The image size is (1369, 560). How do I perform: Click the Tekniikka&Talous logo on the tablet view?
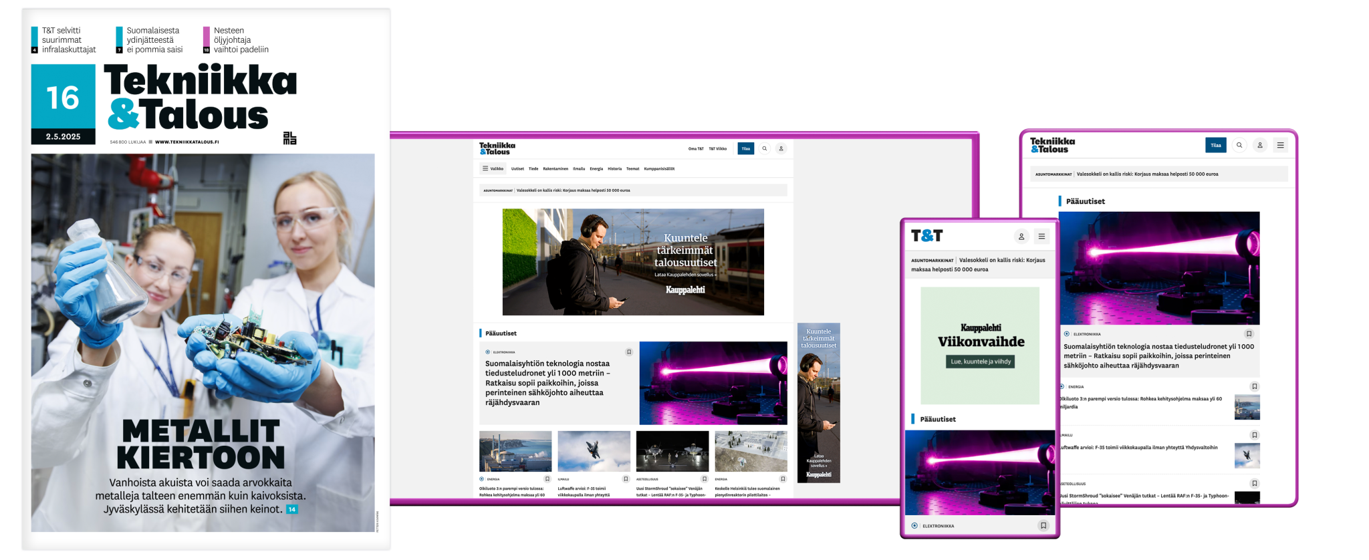[x=1053, y=145]
